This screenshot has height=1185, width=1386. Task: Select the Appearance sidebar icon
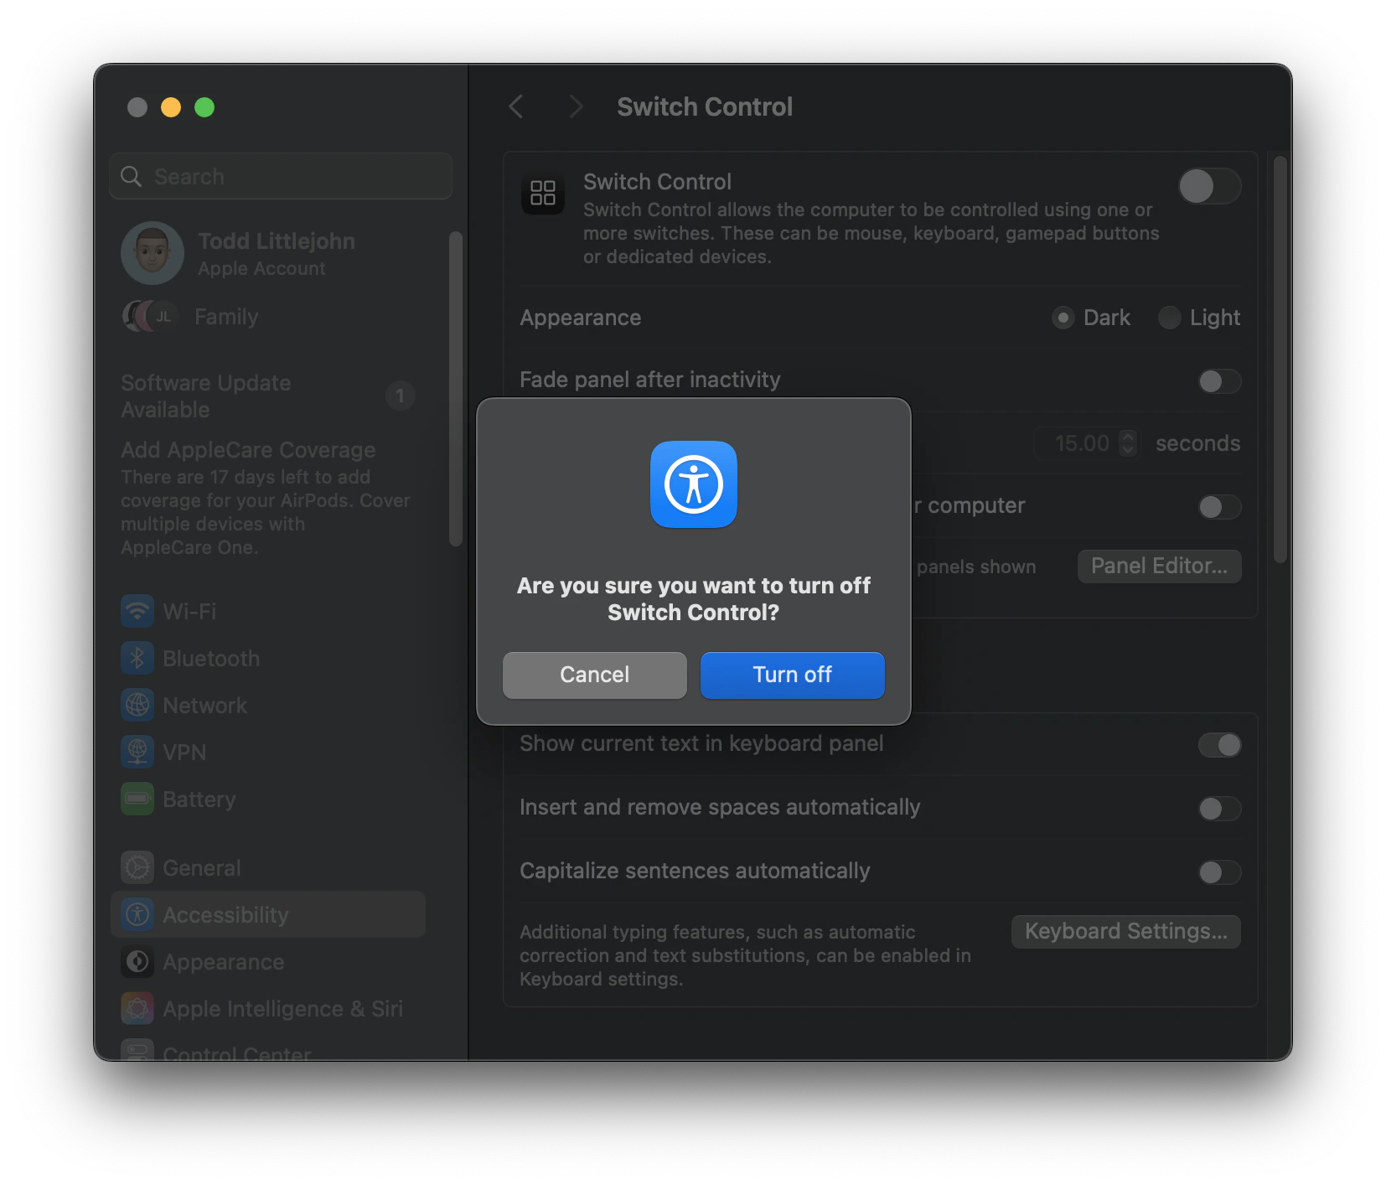137,962
